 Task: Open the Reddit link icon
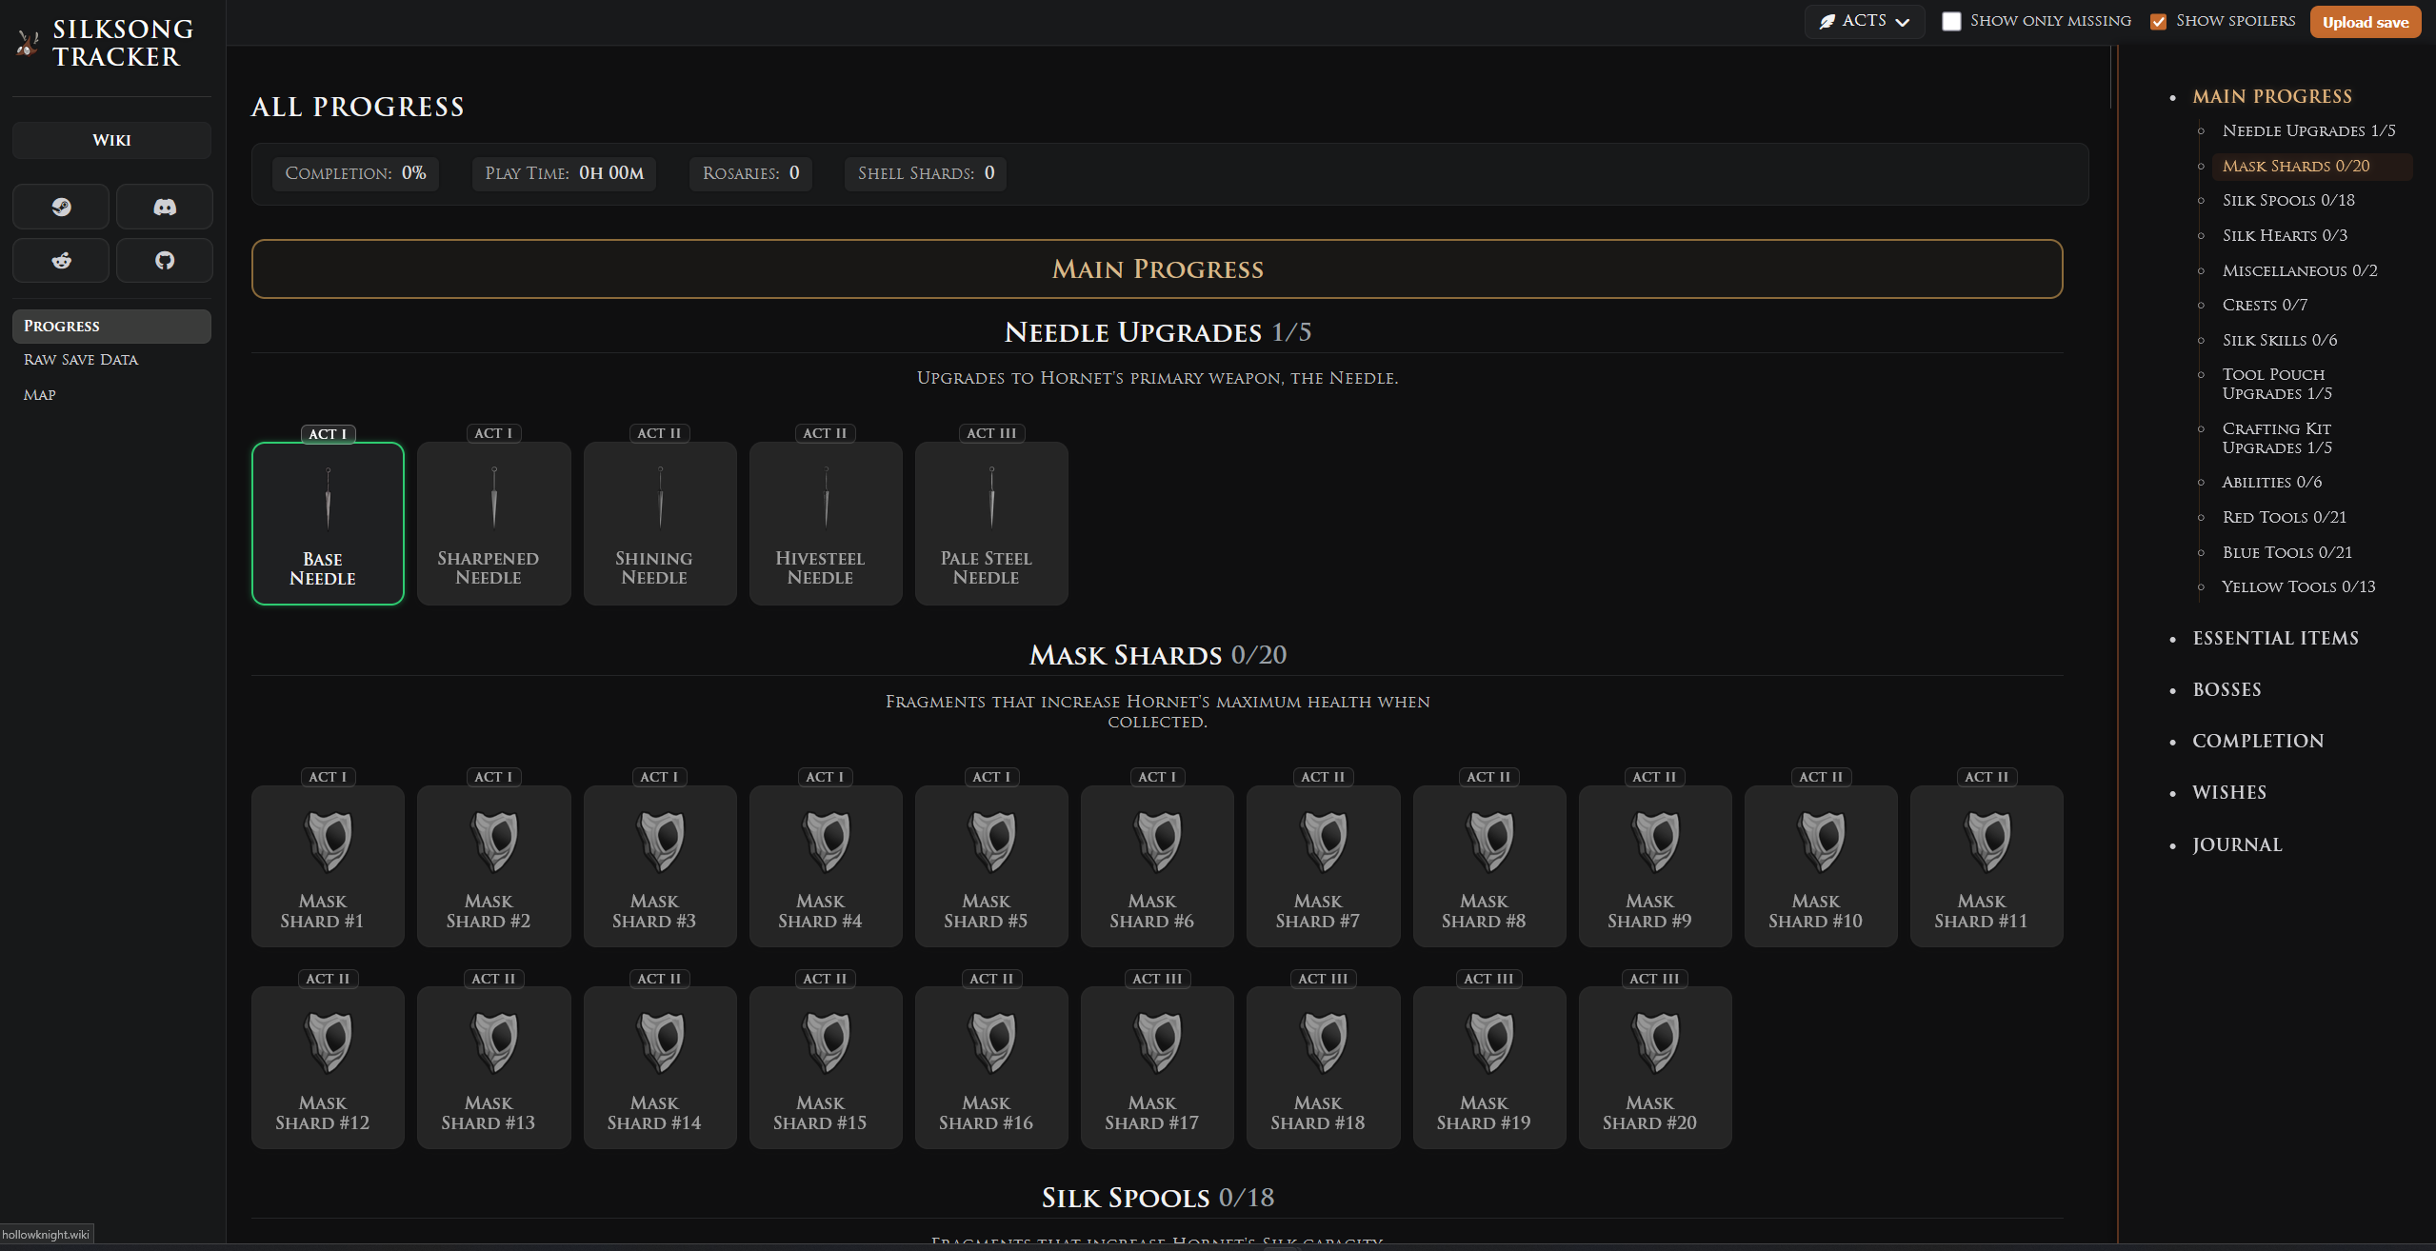[61, 260]
